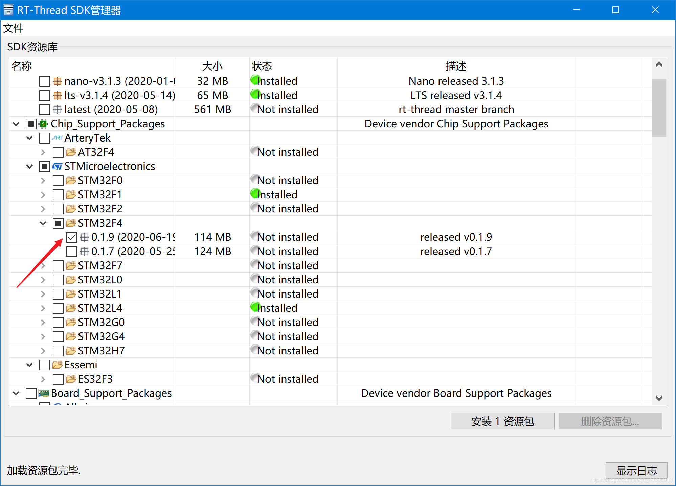This screenshot has width=676, height=486.
Task: Click the Board_Support_Packages board icon
Action: tap(44, 393)
